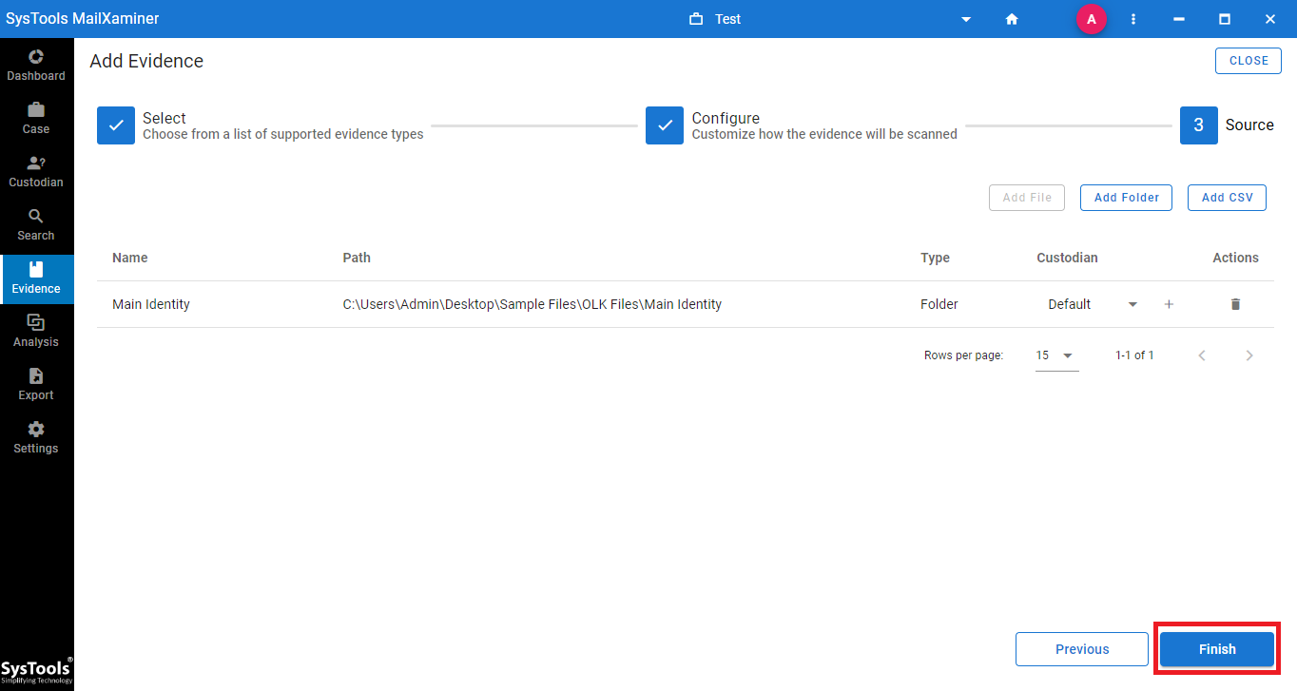Go to the next table page

coord(1249,355)
